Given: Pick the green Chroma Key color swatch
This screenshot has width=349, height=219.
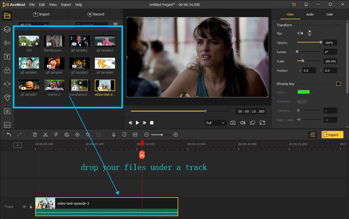Looking at the screenshot, I should 303,92.
